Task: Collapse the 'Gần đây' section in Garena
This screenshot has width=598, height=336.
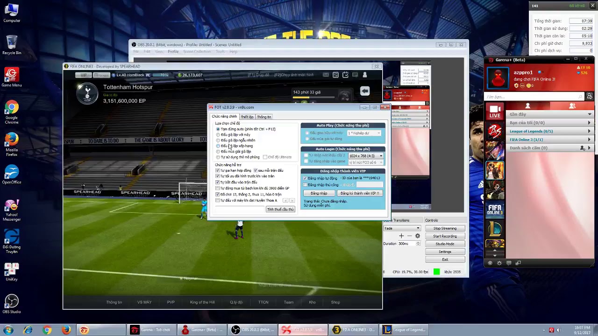Action: click(x=550, y=114)
